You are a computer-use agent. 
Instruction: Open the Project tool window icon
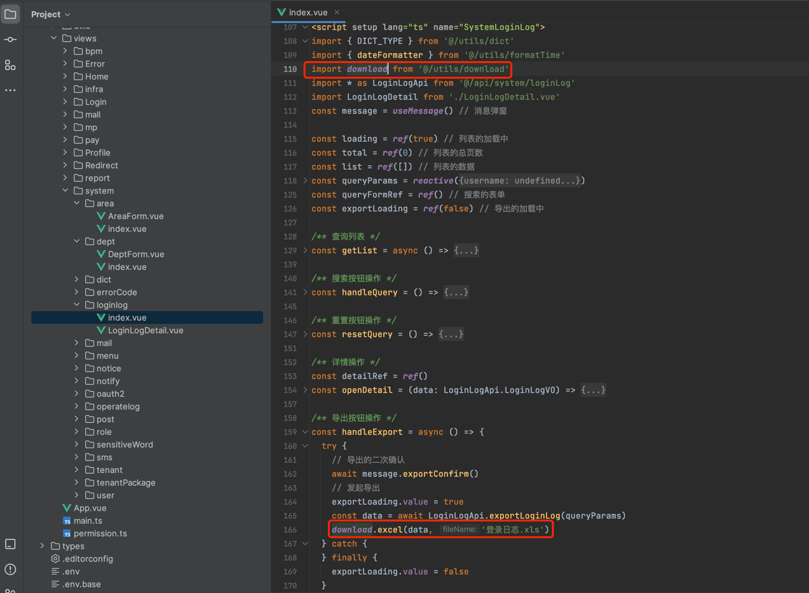pos(10,14)
